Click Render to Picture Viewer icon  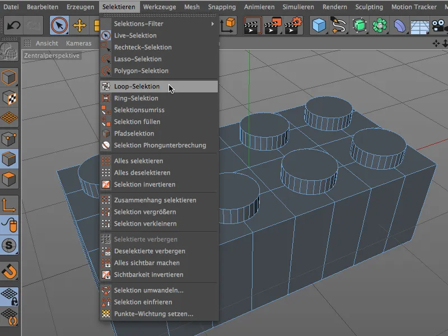tap(273, 26)
